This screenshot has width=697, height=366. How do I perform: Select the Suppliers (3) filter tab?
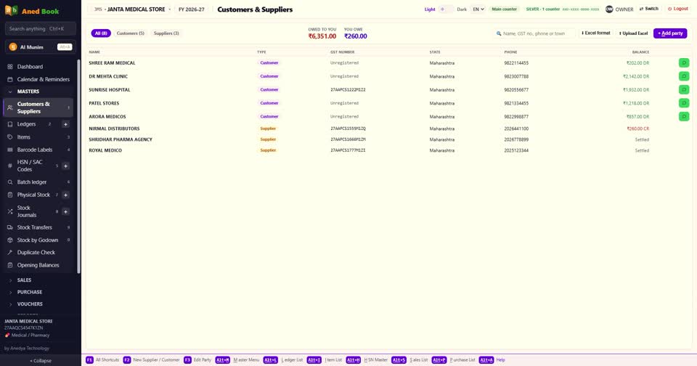(166, 33)
